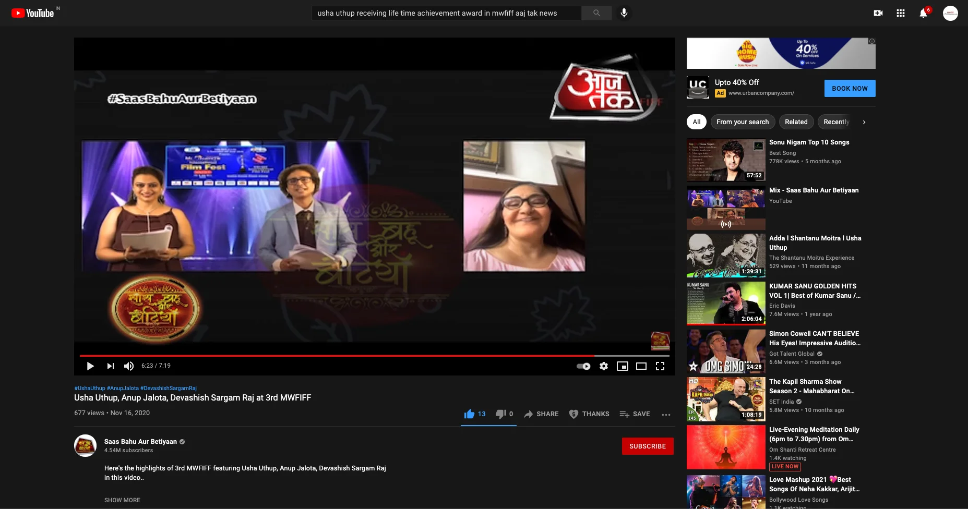Open the Eric Davis channel link
The height and width of the screenshot is (509, 968).
coord(782,306)
